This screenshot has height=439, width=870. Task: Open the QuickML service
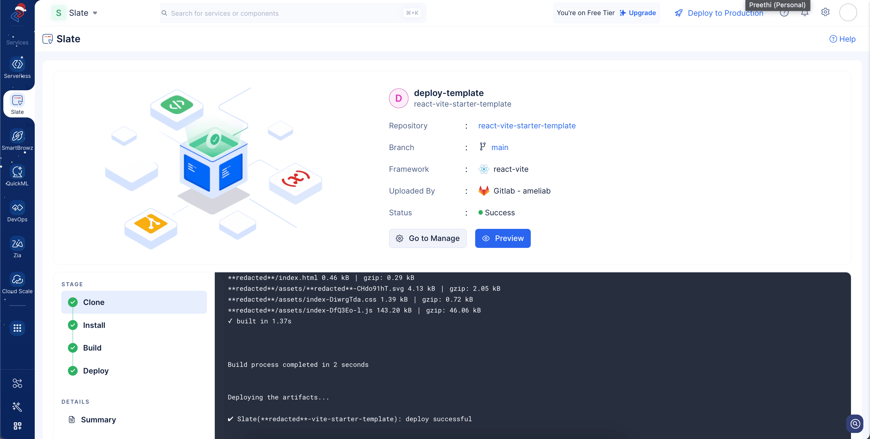tap(17, 176)
